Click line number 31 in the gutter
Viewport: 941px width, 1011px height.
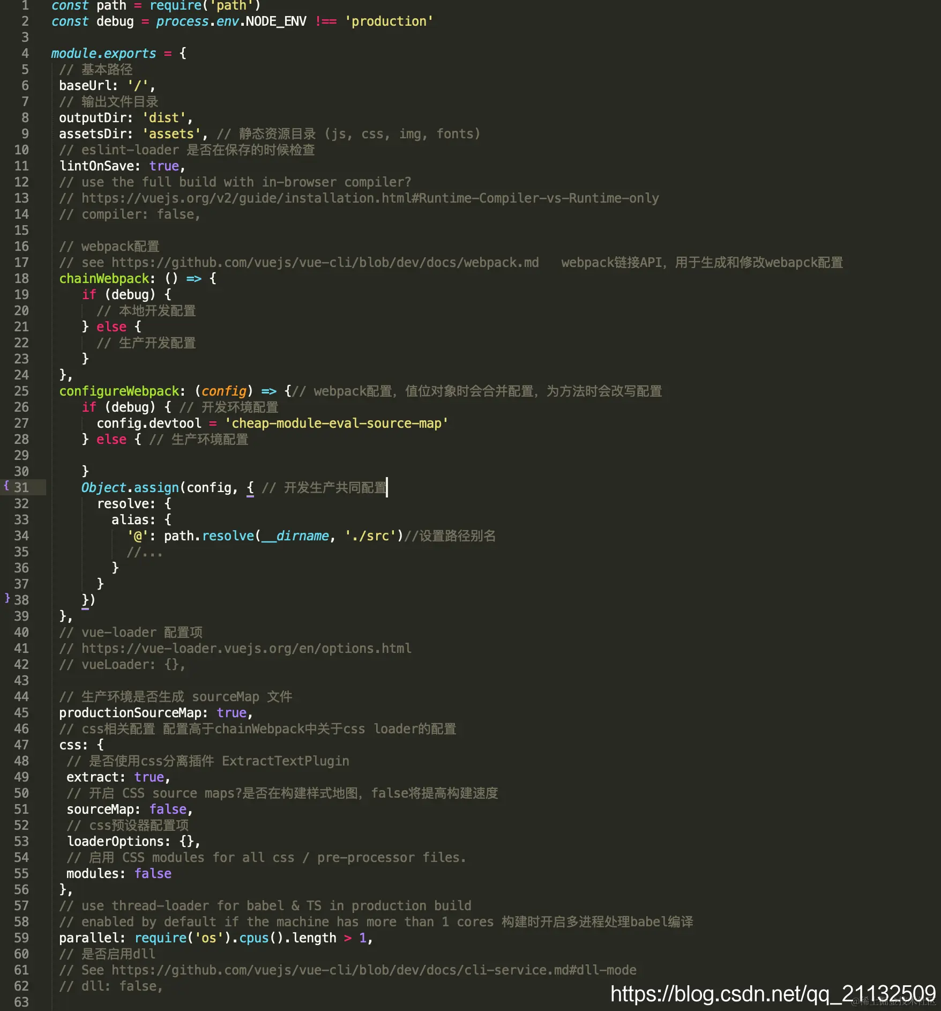pos(21,487)
